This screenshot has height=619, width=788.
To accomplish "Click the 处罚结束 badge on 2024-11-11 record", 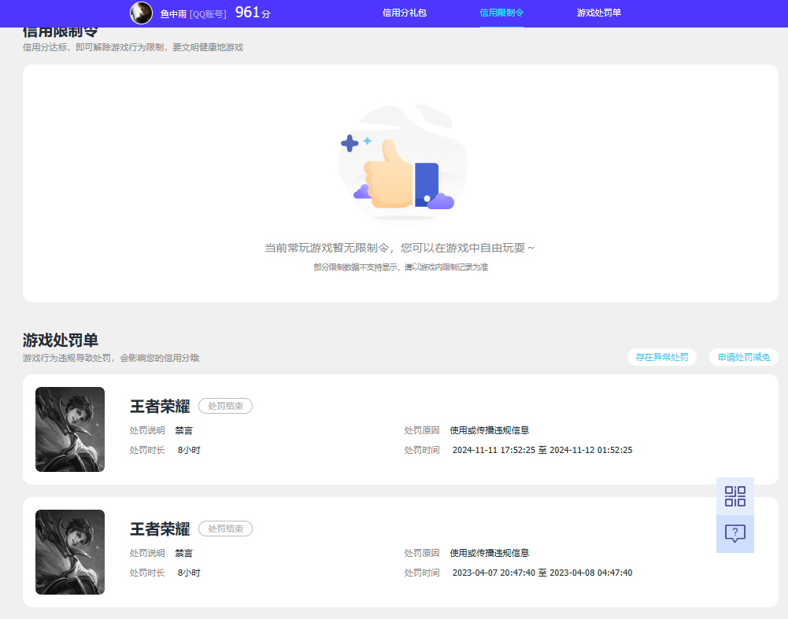I will [226, 406].
